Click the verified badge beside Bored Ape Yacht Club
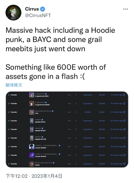The height and width of the screenshot is (183, 134). pyautogui.click(x=53, y=111)
